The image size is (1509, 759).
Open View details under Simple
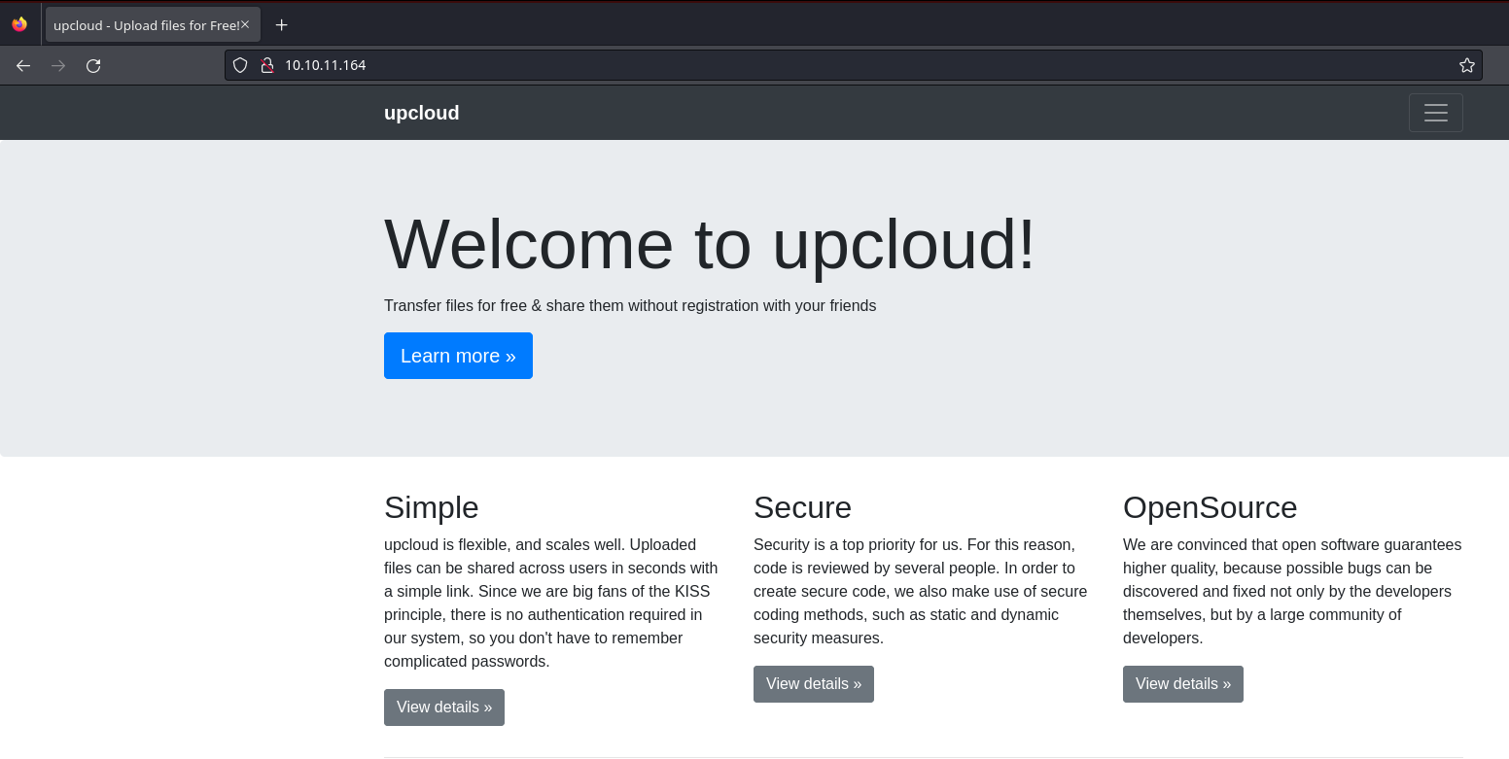(x=444, y=707)
